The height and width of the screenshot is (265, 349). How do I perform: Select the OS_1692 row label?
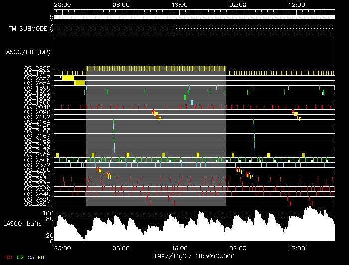point(37,93)
